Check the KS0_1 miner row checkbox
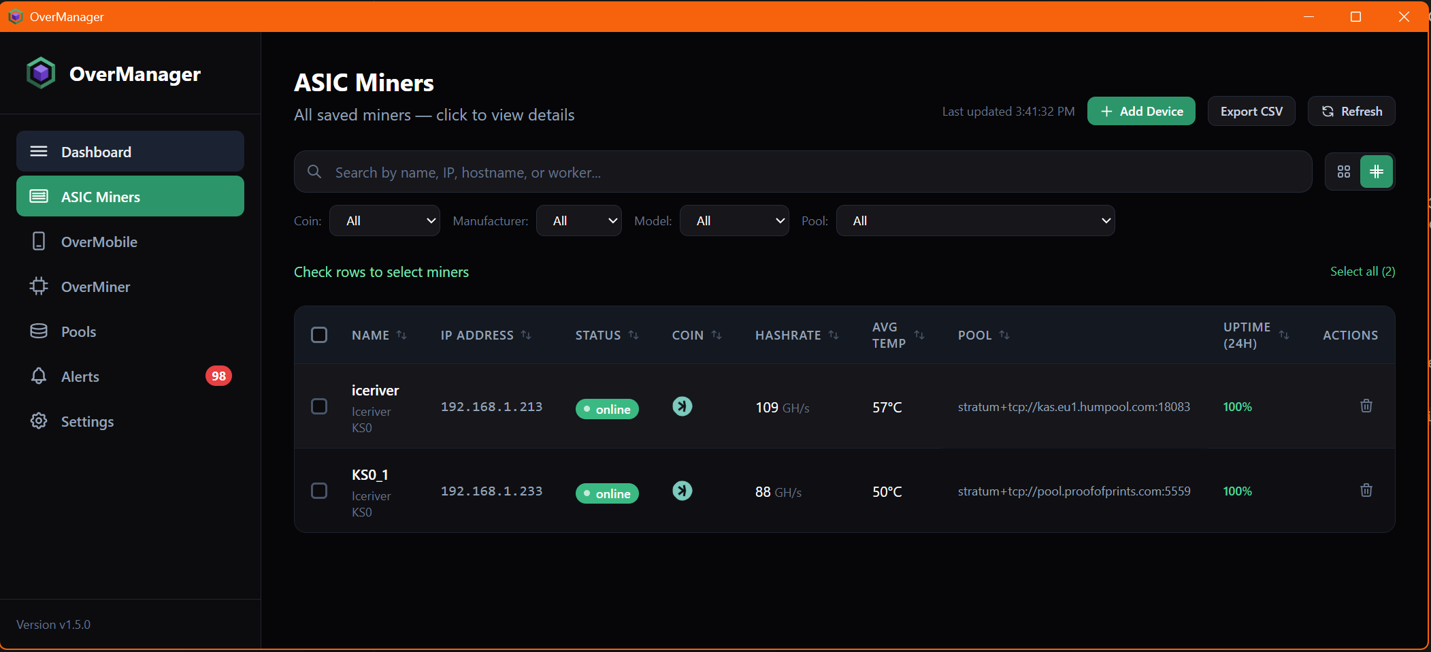The height and width of the screenshot is (652, 1431). 319,491
